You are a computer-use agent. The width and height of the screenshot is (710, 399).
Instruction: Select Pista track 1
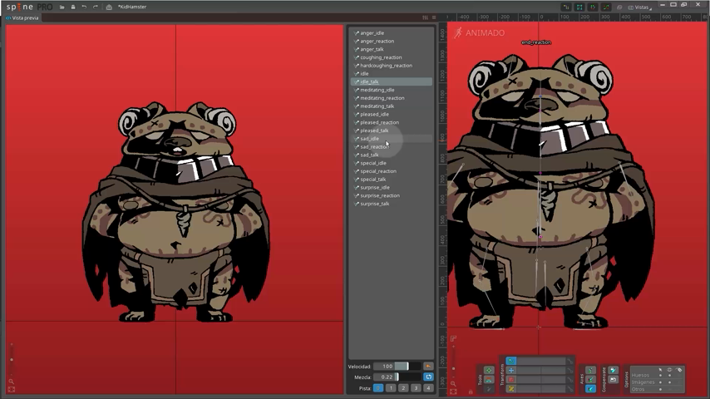coord(391,388)
